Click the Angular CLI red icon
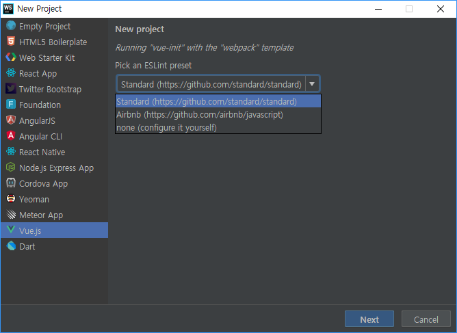Image resolution: width=457 pixels, height=333 pixels. [11, 136]
